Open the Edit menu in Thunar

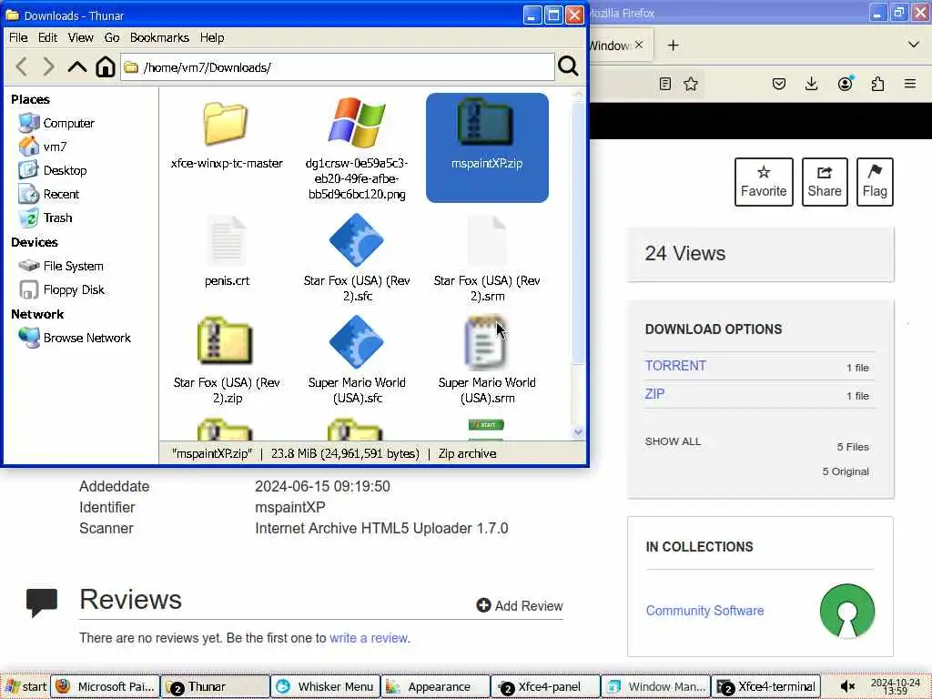pyautogui.click(x=47, y=37)
